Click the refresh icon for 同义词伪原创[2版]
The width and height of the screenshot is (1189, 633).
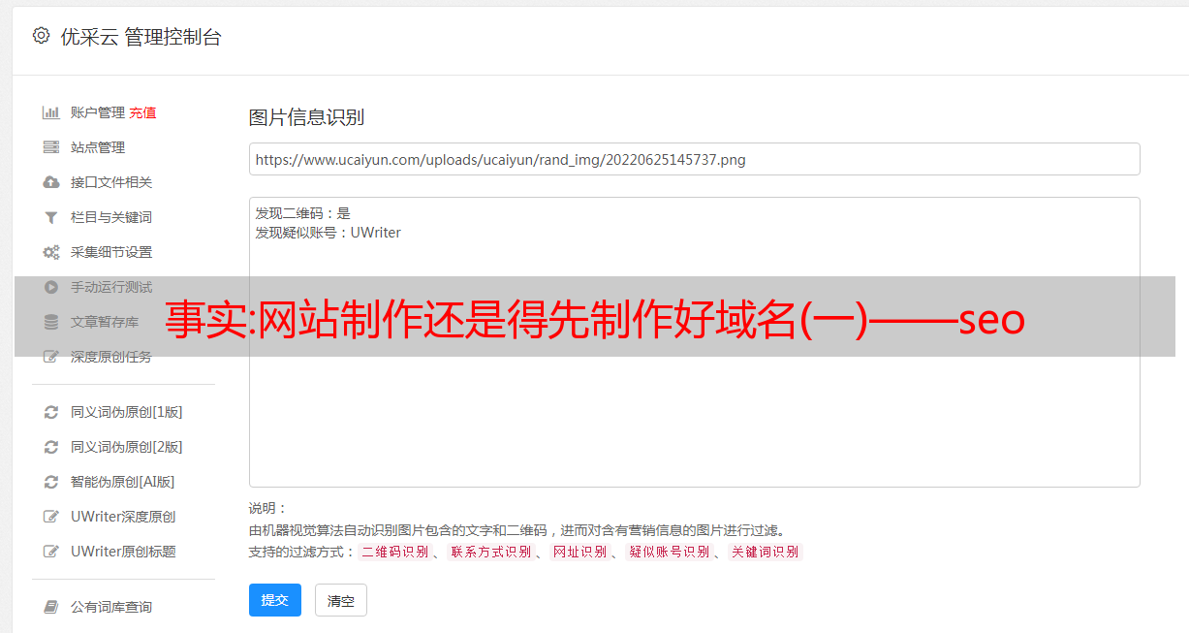pyautogui.click(x=51, y=447)
